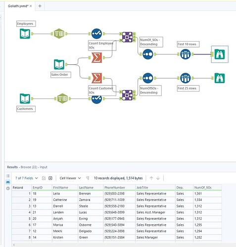Screen dimensions: 236x247
Task: Select the Count Employee SOs Summarize tool
Action: (x=96, y=57)
